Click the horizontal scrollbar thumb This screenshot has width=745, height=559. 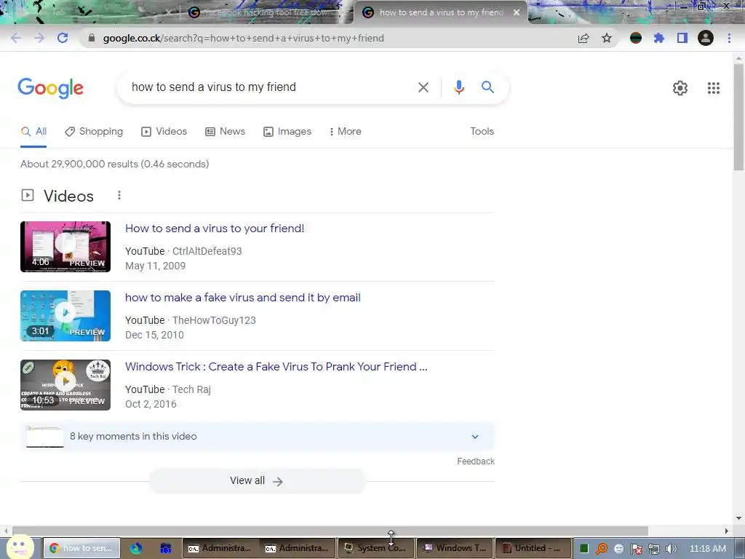330,531
